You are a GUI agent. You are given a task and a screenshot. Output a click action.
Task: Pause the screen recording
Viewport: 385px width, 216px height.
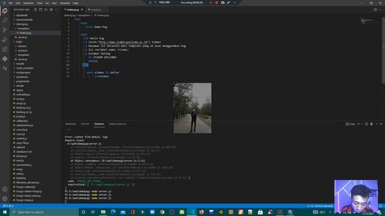click(x=211, y=2)
